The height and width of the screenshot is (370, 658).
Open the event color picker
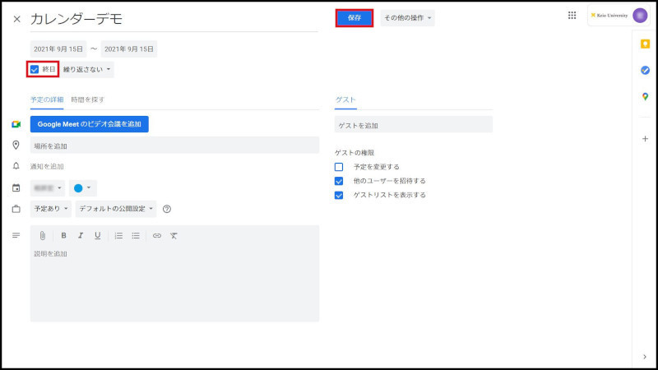coord(83,187)
